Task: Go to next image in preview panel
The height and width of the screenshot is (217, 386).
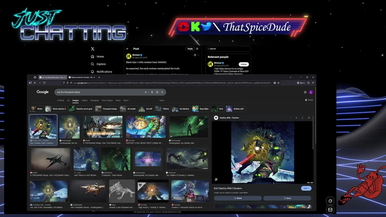Action: (296, 118)
